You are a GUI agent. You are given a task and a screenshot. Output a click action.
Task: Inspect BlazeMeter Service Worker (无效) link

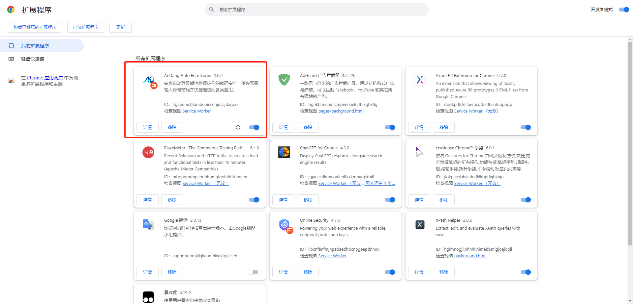(x=206, y=184)
